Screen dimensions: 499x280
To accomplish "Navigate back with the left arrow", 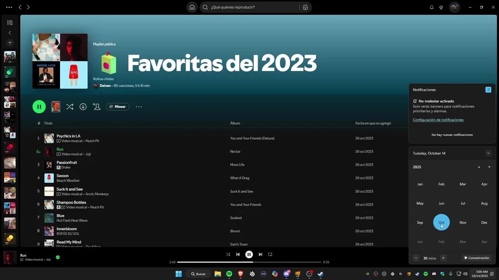I will 20,7.
